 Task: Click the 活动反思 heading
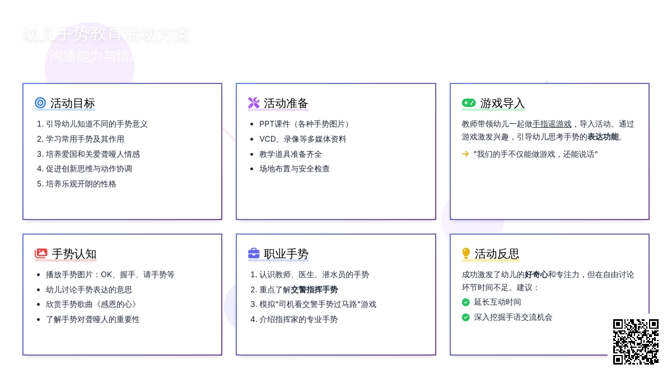coord(497,254)
